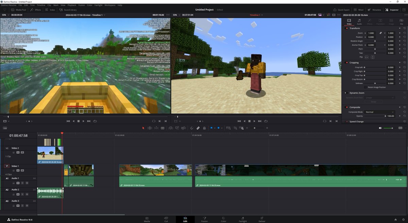Add keyframe for Opacity
This screenshot has width=408, height=223.
pos(400,116)
